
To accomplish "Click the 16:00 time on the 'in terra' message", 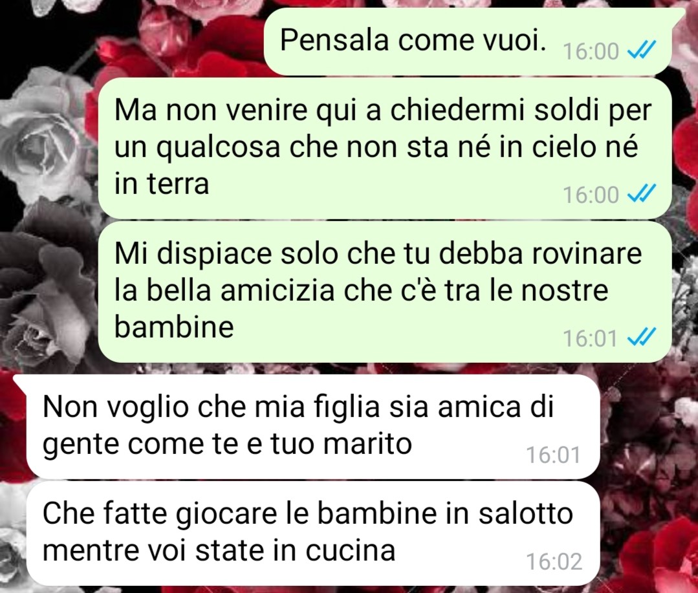I will tap(591, 195).
